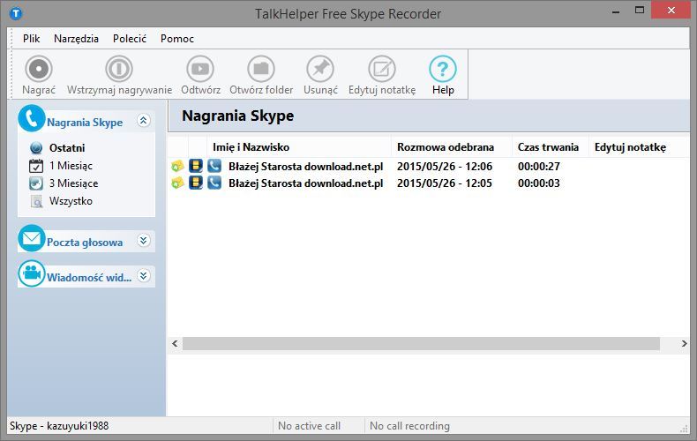Click the phone call icon in 12:05 row
The width and height of the screenshot is (697, 441).
(x=214, y=183)
